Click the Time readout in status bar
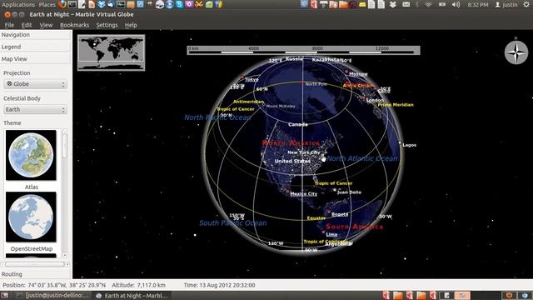This screenshot has height=300, width=533. coord(220,285)
